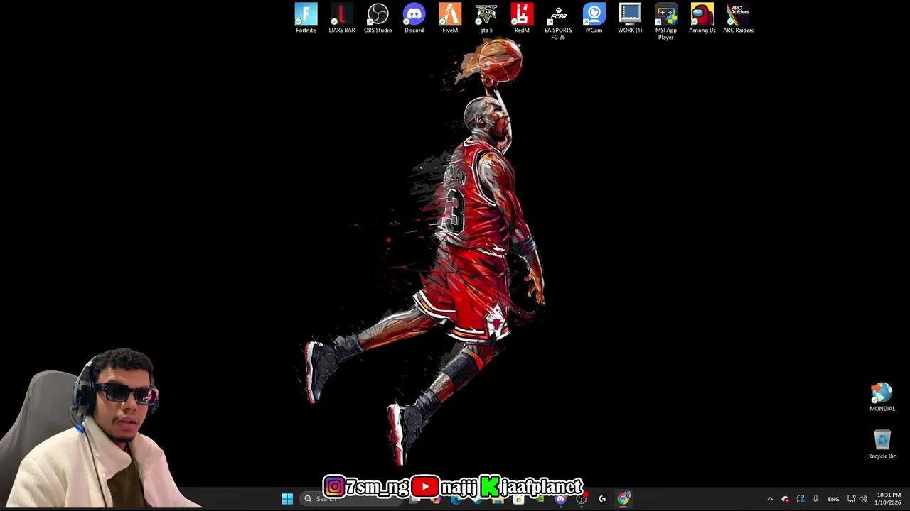Launch LIARS BAR from the desktop
The image size is (910, 511).
click(342, 18)
